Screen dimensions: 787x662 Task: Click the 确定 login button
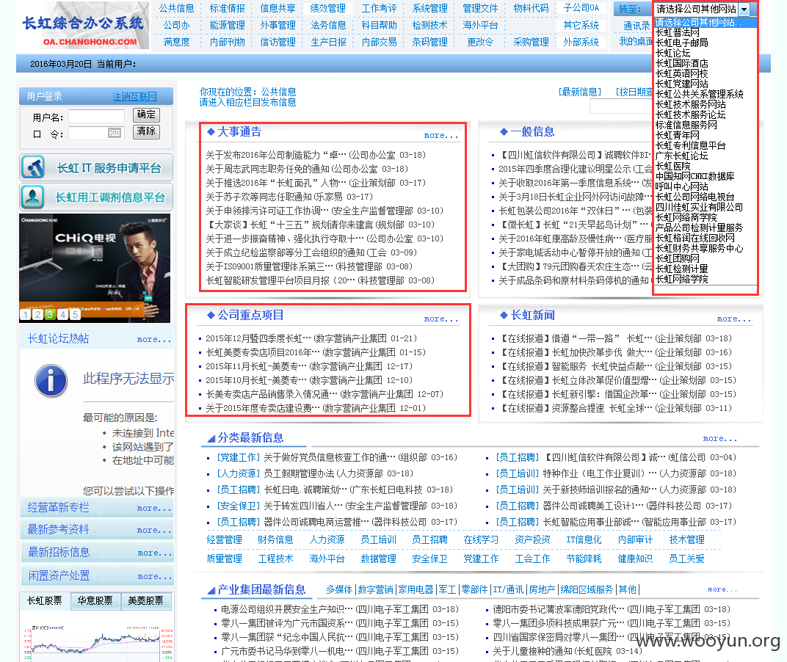(x=146, y=115)
